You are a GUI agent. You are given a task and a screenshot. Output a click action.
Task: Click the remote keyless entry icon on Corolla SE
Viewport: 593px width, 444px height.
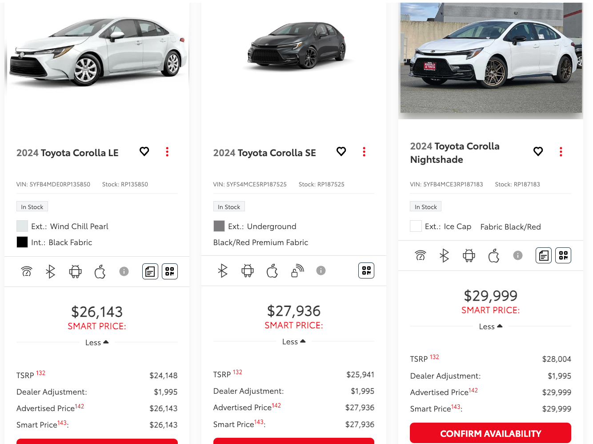297,270
